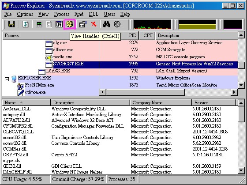Image resolution: width=247 pixels, height=185 pixels.
Task: Click the CPU Usage status bar entry
Action: 26,179
